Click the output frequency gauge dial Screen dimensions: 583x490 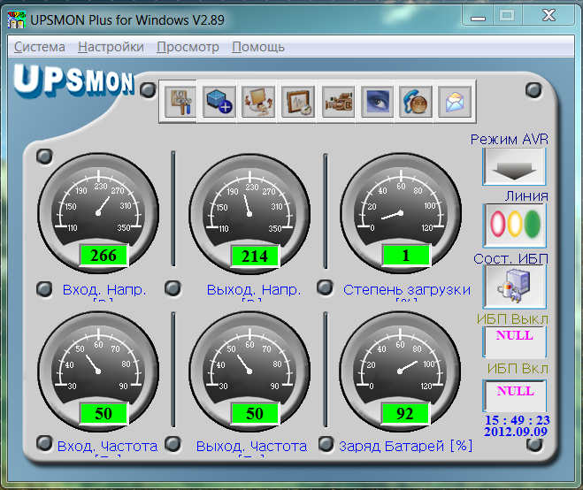point(249,371)
